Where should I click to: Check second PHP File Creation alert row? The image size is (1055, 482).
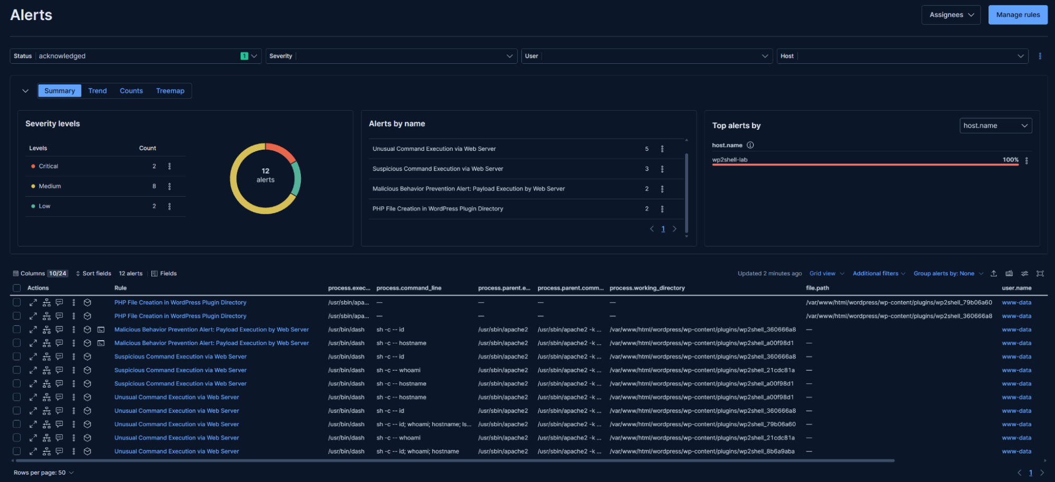(x=17, y=316)
